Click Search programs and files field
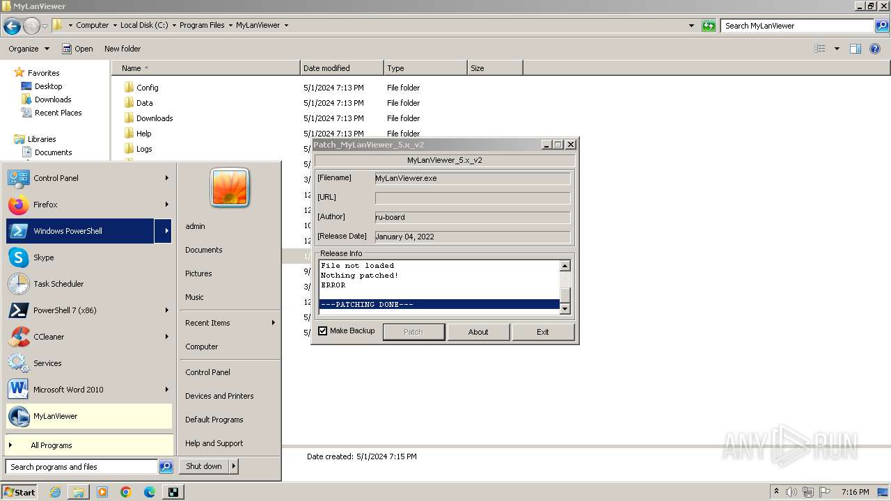This screenshot has height=501, width=891. click(x=81, y=467)
